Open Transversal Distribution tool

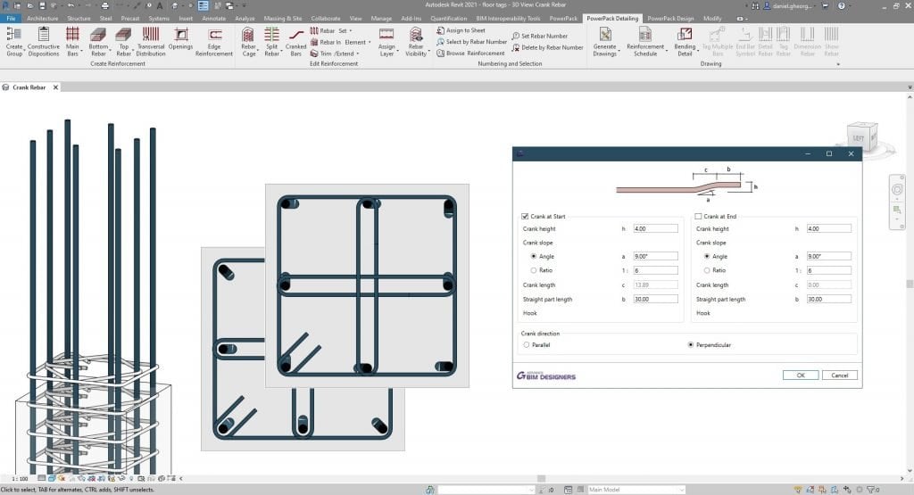(150, 42)
